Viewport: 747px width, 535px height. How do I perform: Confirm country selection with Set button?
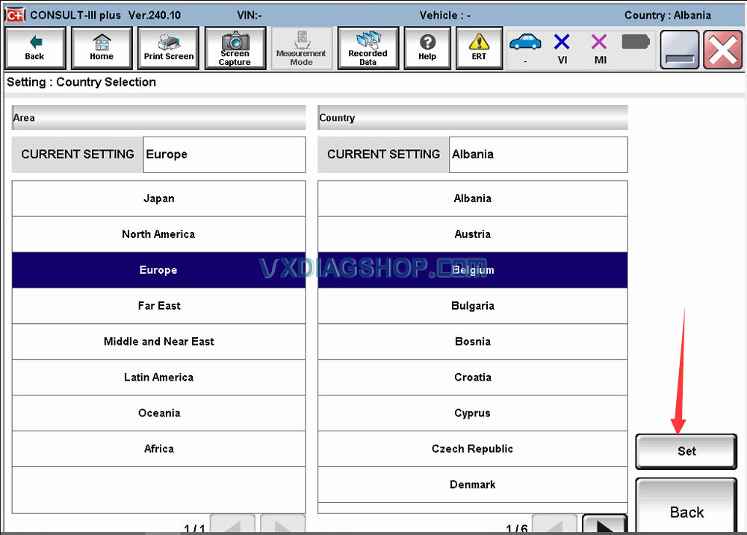click(686, 451)
